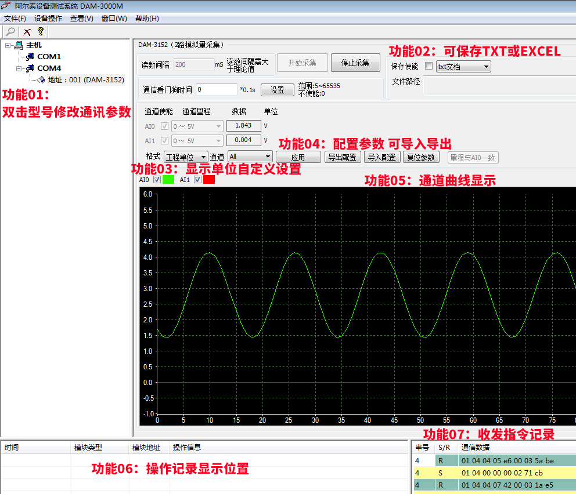Open the 设备操作 menu
The image size is (576, 494).
pos(48,19)
